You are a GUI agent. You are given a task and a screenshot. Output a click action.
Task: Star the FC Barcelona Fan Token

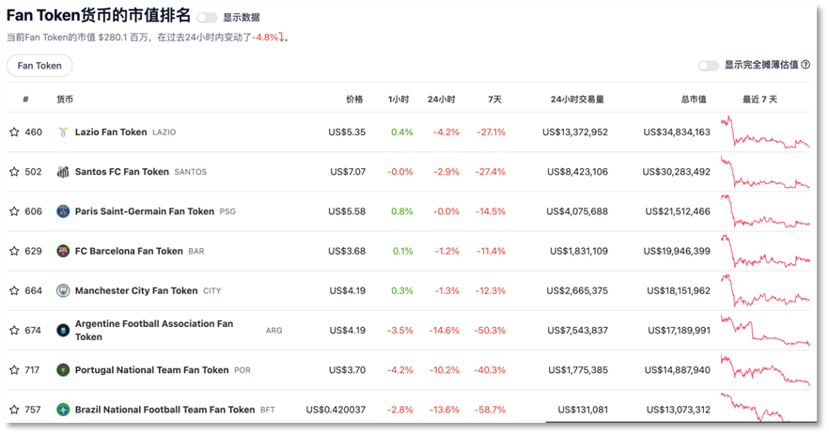point(14,251)
